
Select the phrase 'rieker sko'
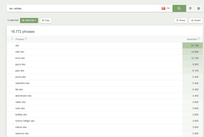21,102
